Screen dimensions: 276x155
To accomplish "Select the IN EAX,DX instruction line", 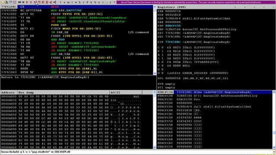I will 77,32.
